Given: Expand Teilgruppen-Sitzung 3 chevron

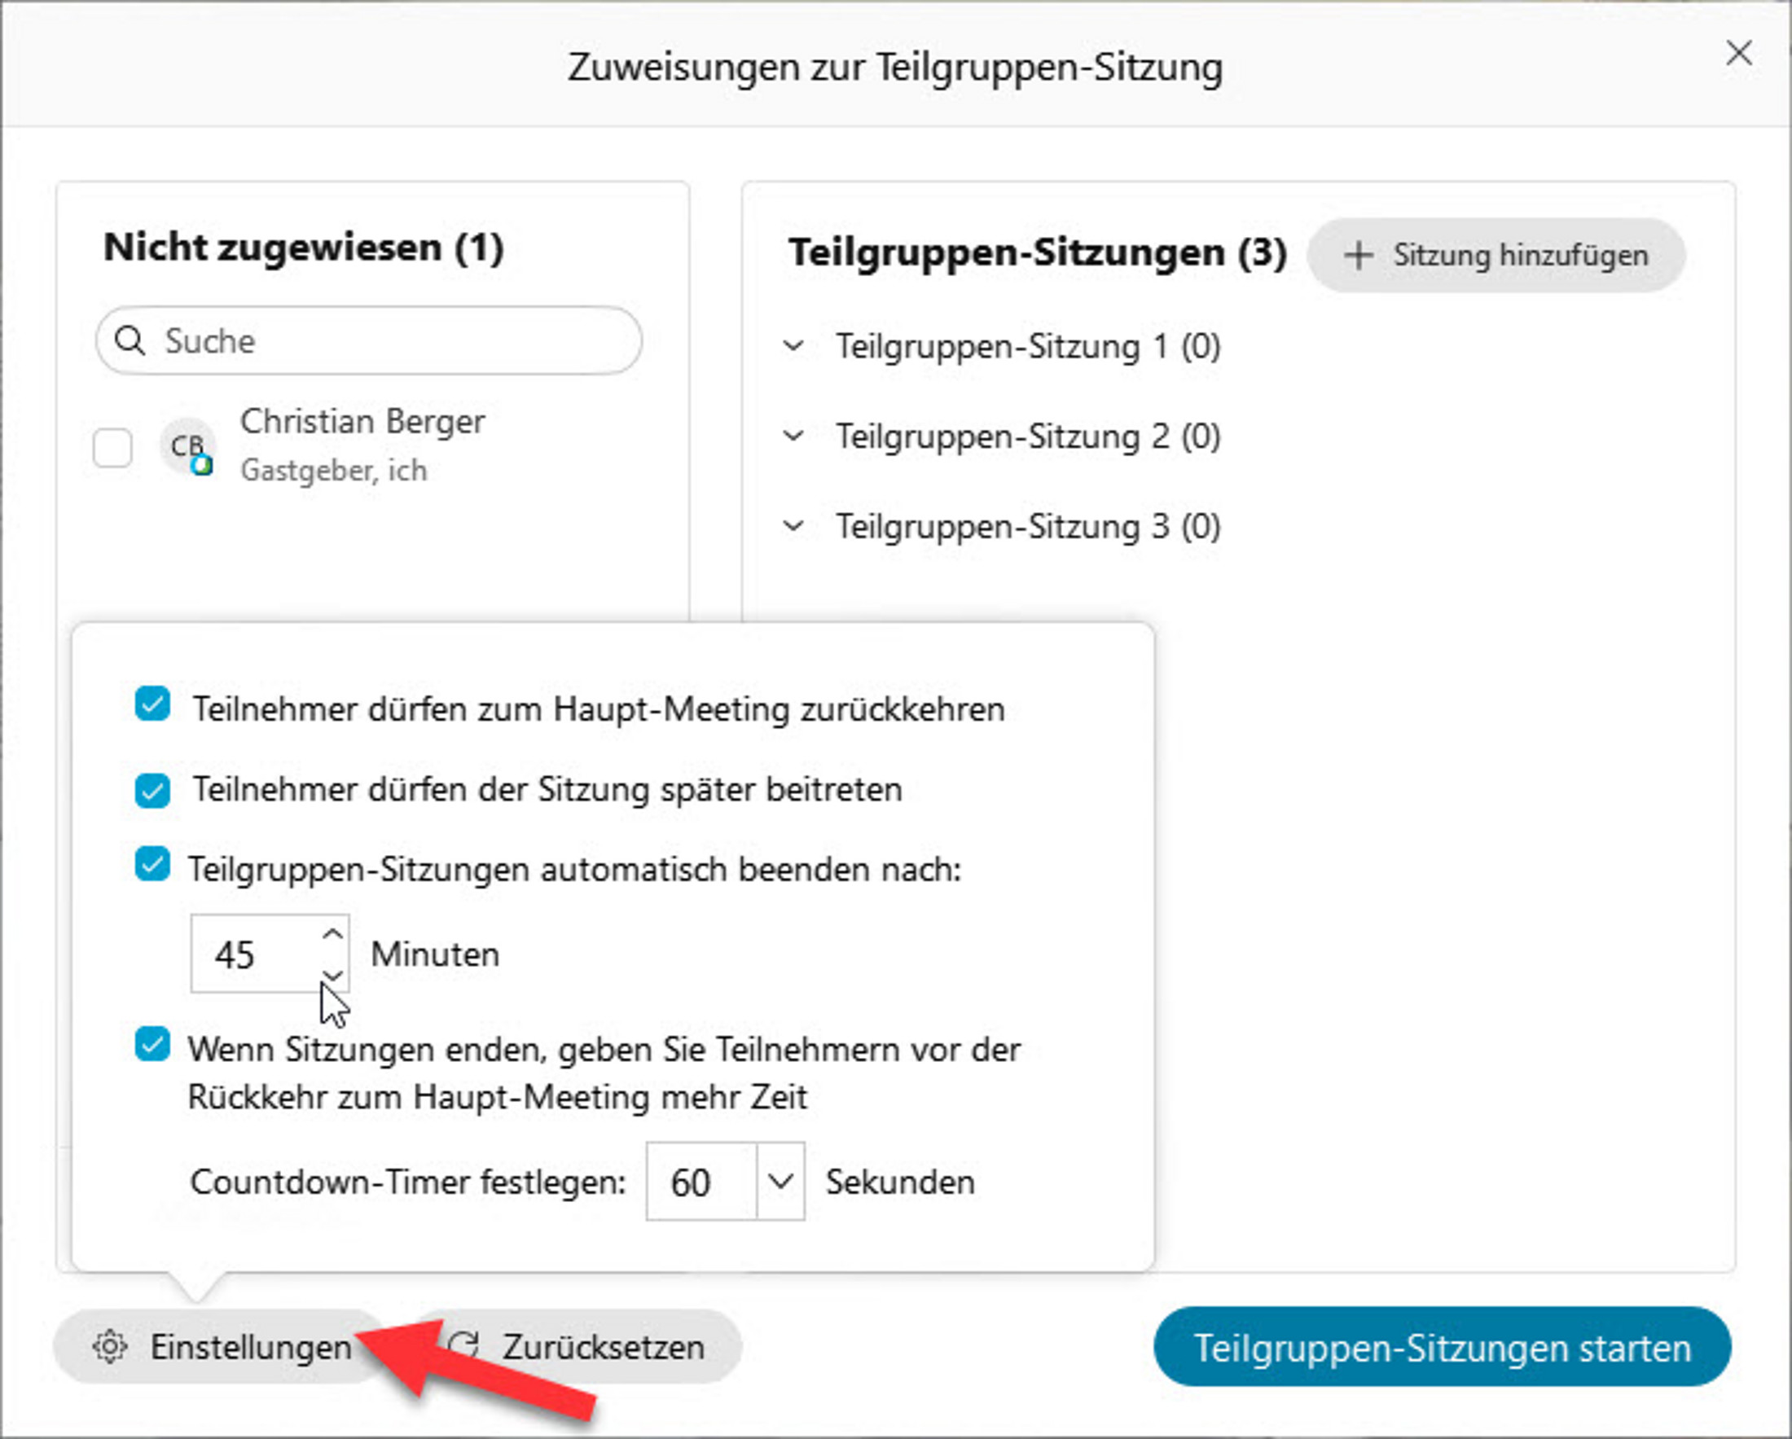Looking at the screenshot, I should [793, 526].
